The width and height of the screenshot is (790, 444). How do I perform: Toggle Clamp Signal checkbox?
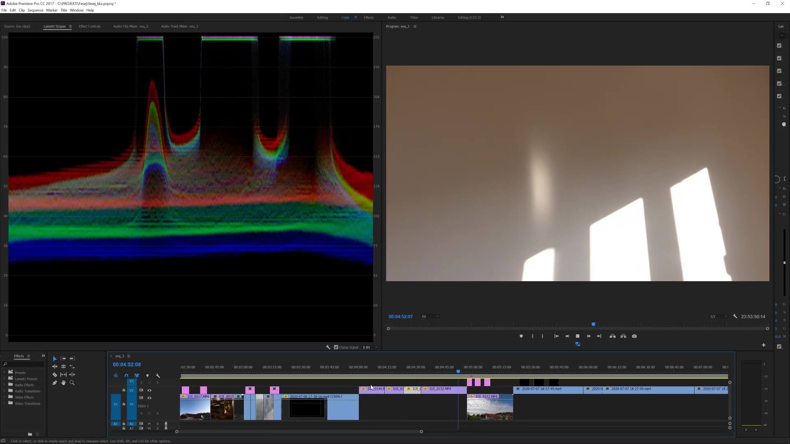click(x=336, y=347)
